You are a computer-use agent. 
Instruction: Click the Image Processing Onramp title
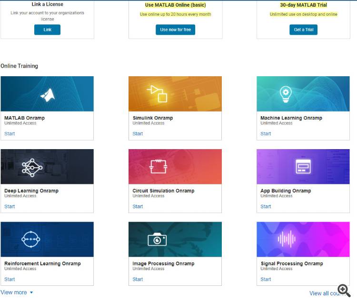[x=163, y=263]
